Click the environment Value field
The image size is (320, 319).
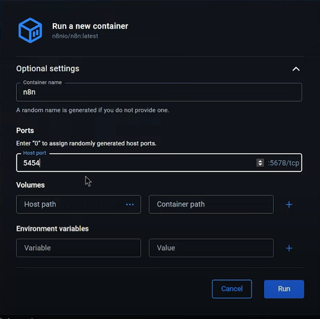click(x=211, y=248)
